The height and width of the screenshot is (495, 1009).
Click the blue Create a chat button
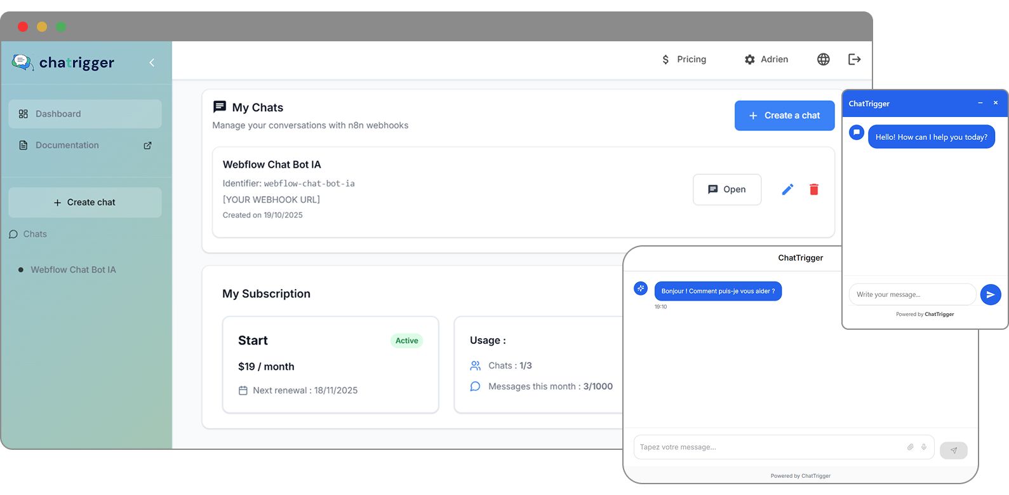pyautogui.click(x=784, y=116)
